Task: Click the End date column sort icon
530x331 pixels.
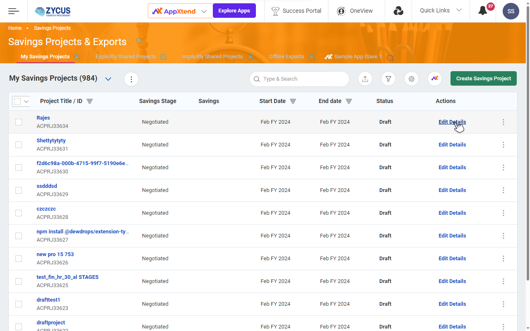Action: (x=349, y=101)
